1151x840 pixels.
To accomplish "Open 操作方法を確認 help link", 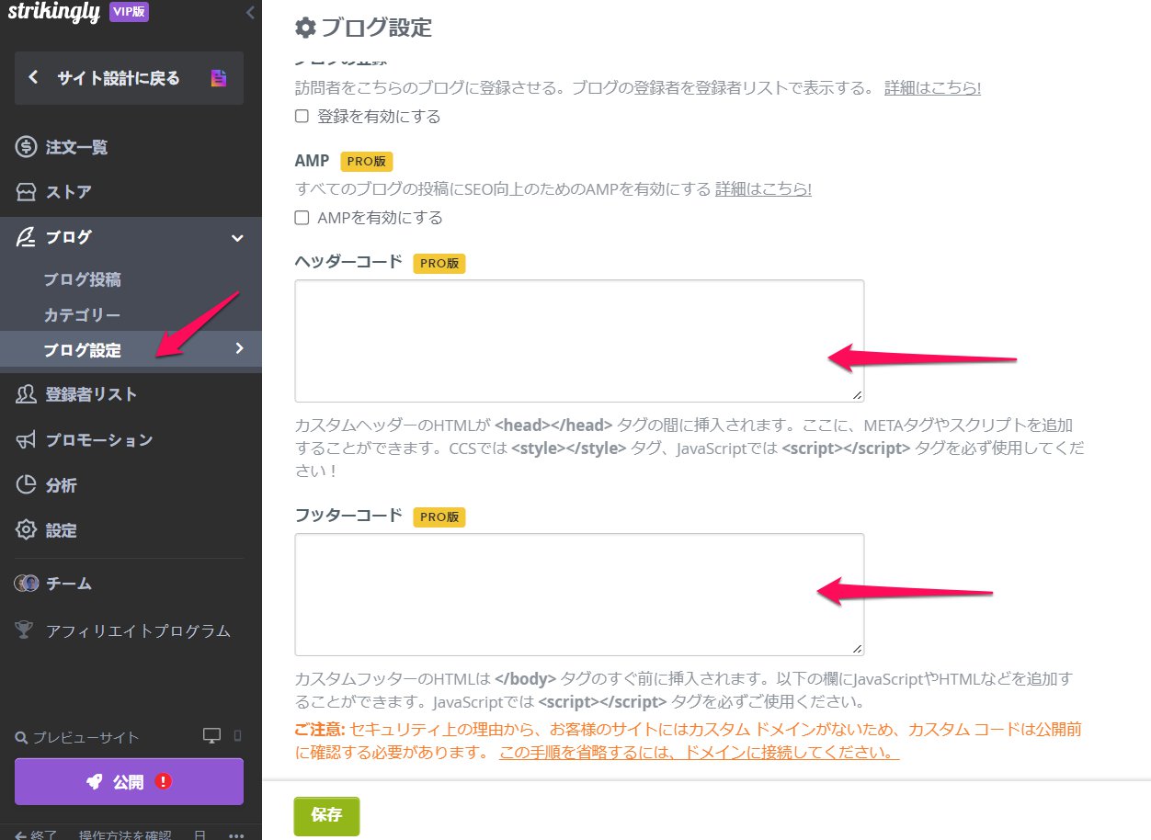I will (125, 834).
